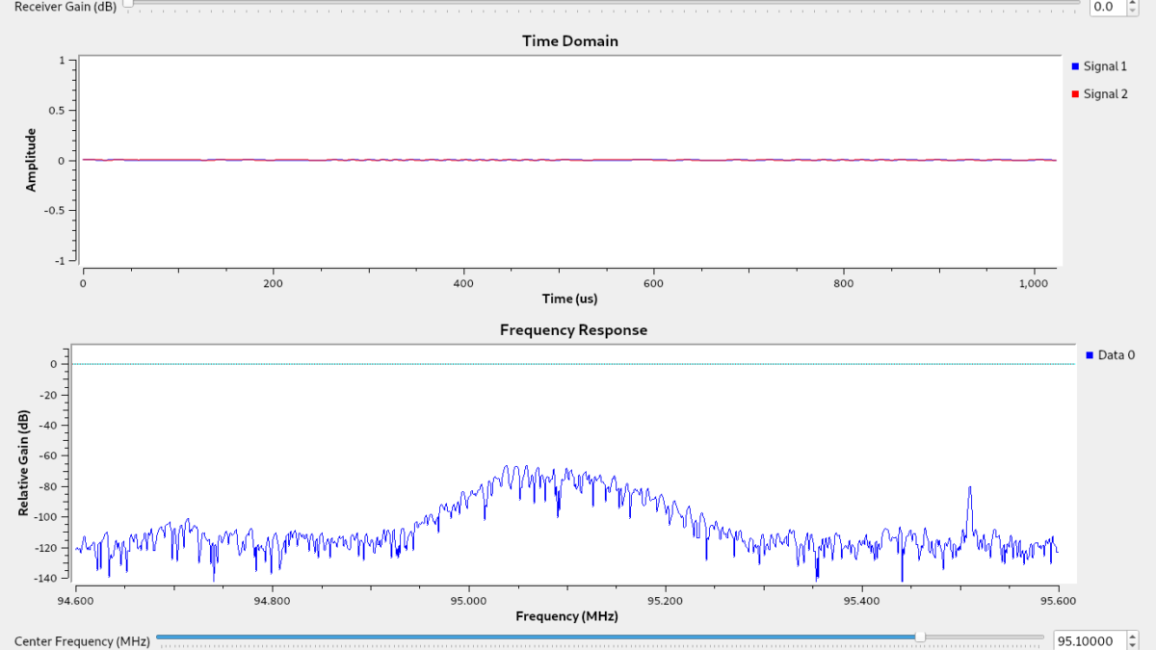The image size is (1156, 650).
Task: Decrease Receiver Gain with down arrow
Action: pos(1132,11)
